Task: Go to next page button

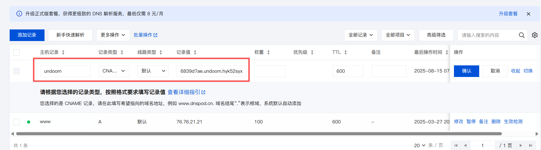Action: pos(521,145)
